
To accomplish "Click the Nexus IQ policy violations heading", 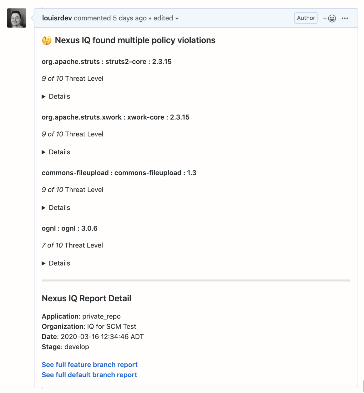I will [x=135, y=40].
